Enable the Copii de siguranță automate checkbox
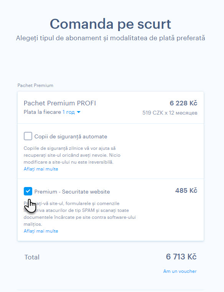Image resolution: width=224 pixels, height=292 pixels. [28, 136]
